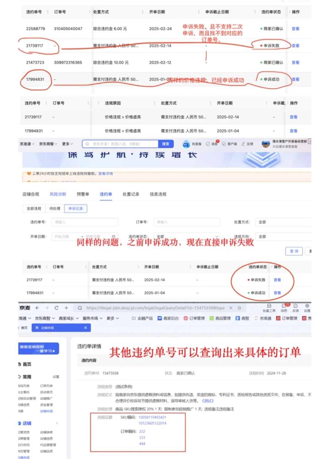Switch to the 预警单 tab

(x=83, y=194)
